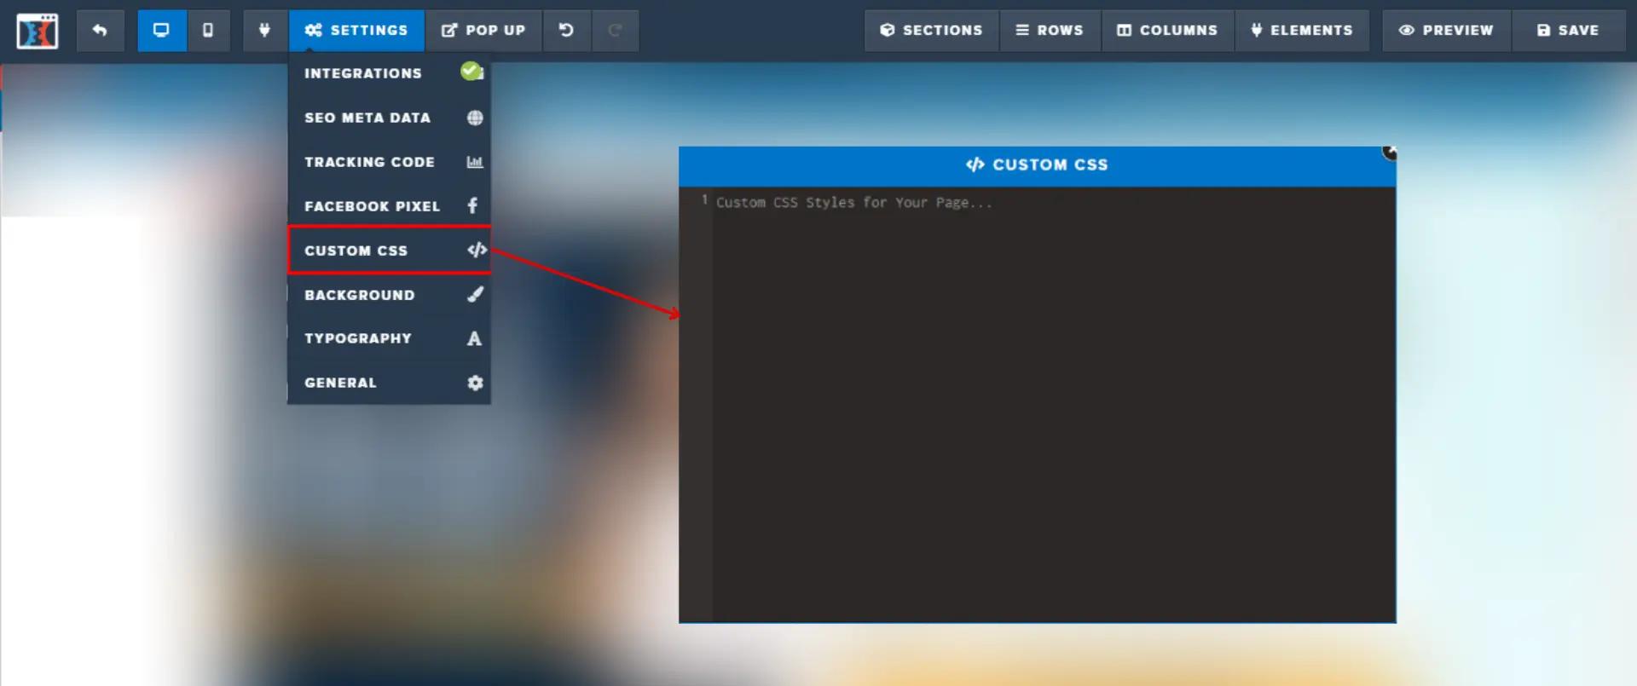This screenshot has width=1637, height=686.
Task: Open the Pop Up editor
Action: (x=483, y=31)
